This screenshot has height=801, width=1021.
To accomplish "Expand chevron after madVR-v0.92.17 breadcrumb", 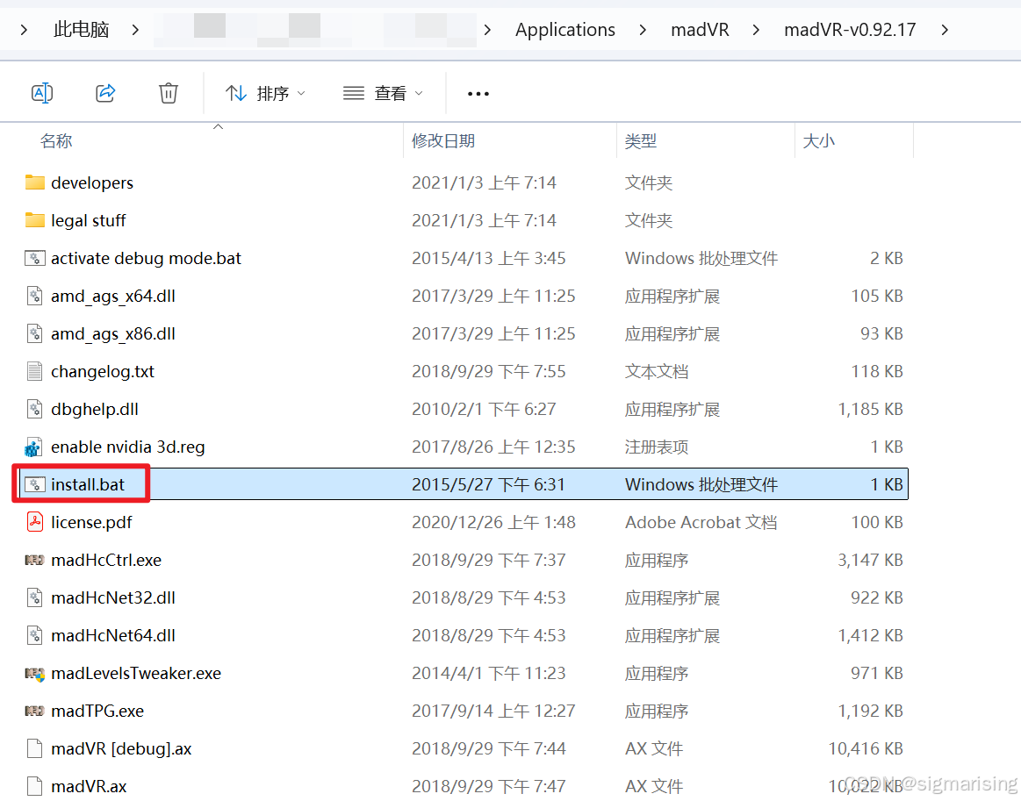I will (x=945, y=30).
